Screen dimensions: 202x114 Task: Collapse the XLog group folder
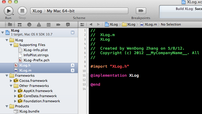[x=7, y=40]
